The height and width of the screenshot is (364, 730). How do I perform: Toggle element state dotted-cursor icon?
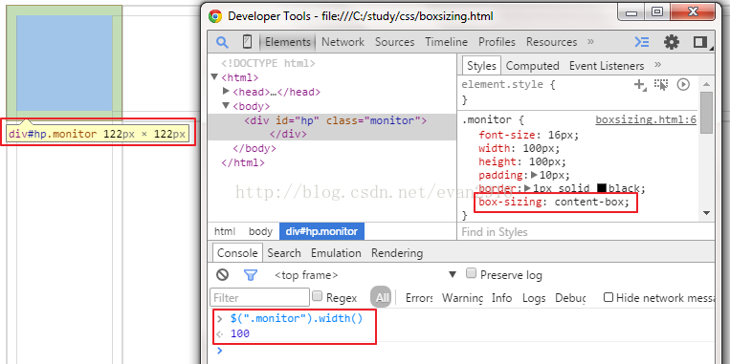[660, 84]
